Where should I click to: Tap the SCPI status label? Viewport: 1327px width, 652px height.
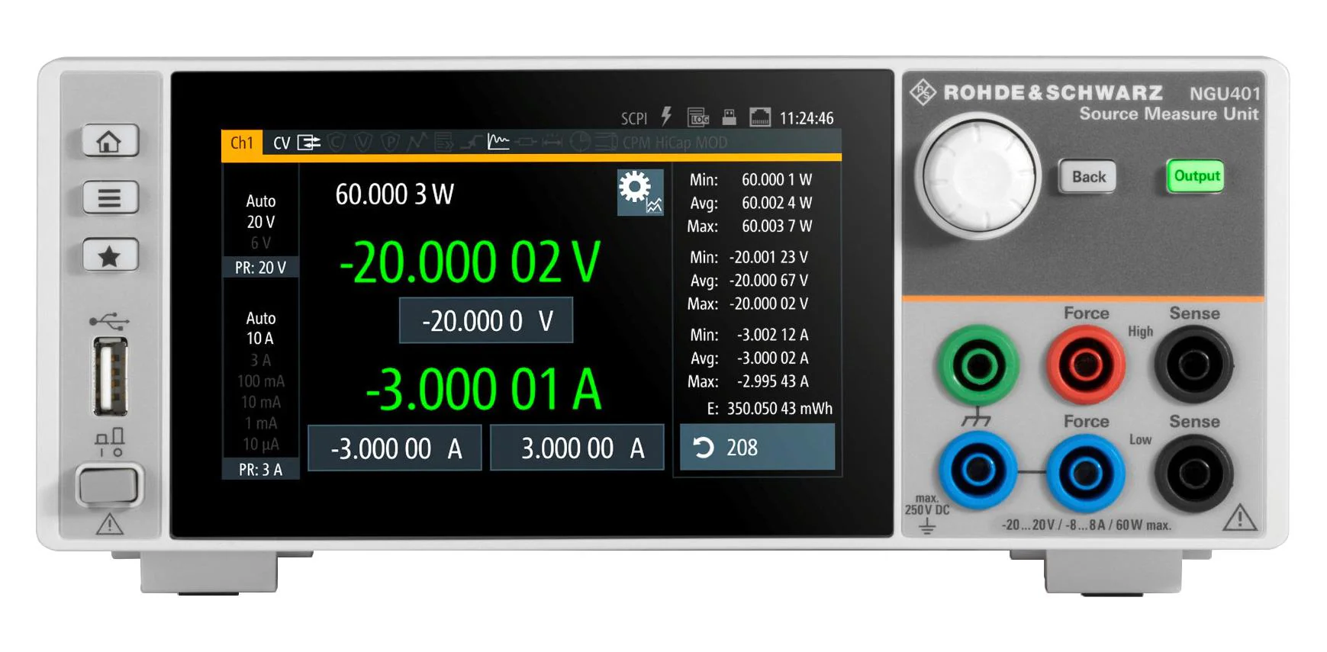(x=634, y=118)
